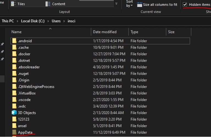Image resolution: width=211 pixels, height=137 pixels.
Task: Expand the chevron after Users in breadcrumb
Action: pyautogui.click(x=64, y=21)
